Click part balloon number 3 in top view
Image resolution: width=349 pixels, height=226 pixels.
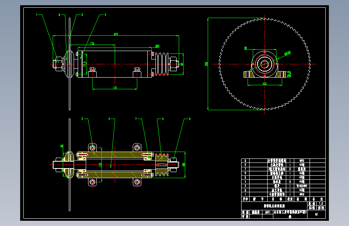[x=82, y=15]
